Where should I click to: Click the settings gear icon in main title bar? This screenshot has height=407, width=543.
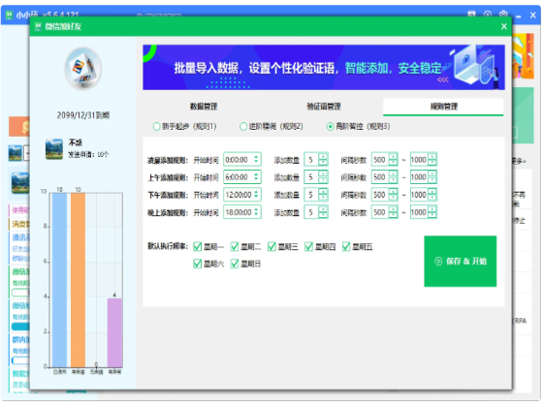(x=503, y=15)
